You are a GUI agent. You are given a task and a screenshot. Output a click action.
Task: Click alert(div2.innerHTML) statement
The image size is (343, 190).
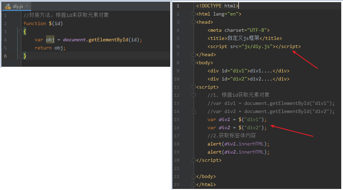click(239, 152)
